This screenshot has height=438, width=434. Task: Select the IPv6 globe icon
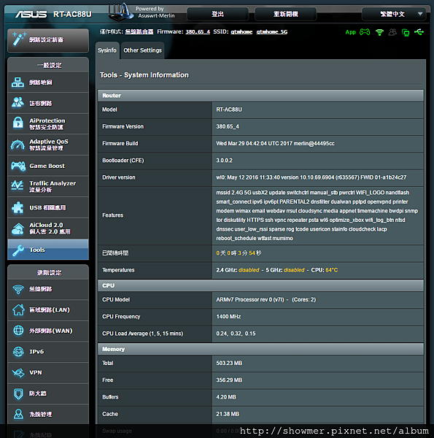[x=18, y=352]
